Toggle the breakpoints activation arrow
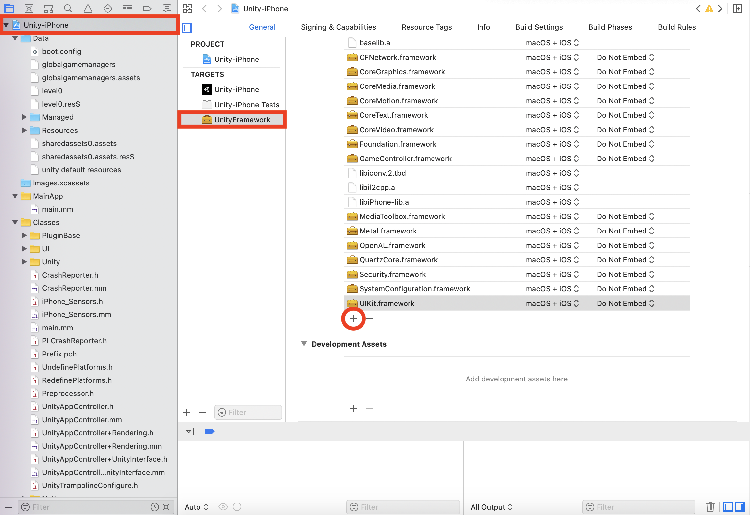The image size is (750, 515). point(209,431)
